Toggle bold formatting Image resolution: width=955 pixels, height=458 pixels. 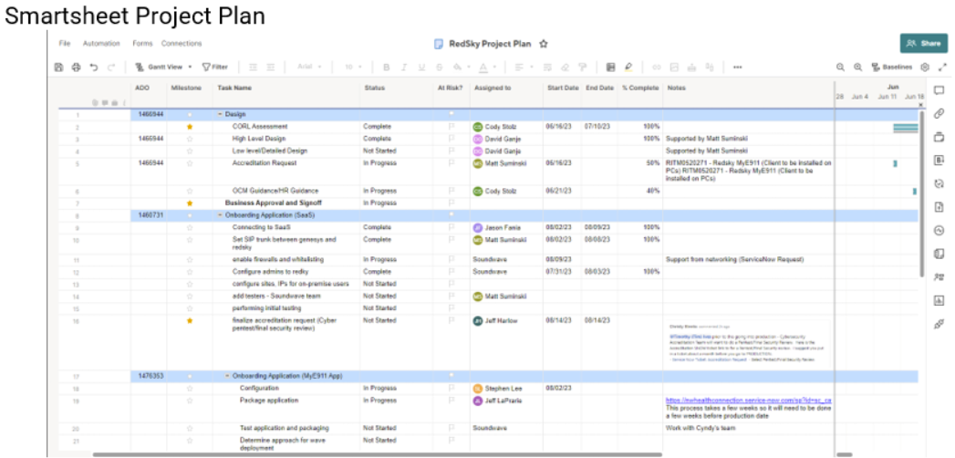click(x=386, y=67)
